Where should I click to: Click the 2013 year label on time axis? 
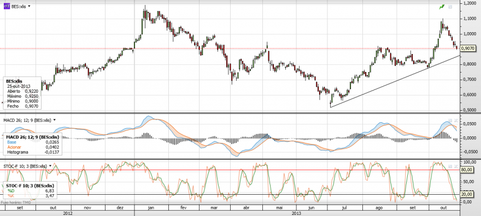tap(296, 213)
